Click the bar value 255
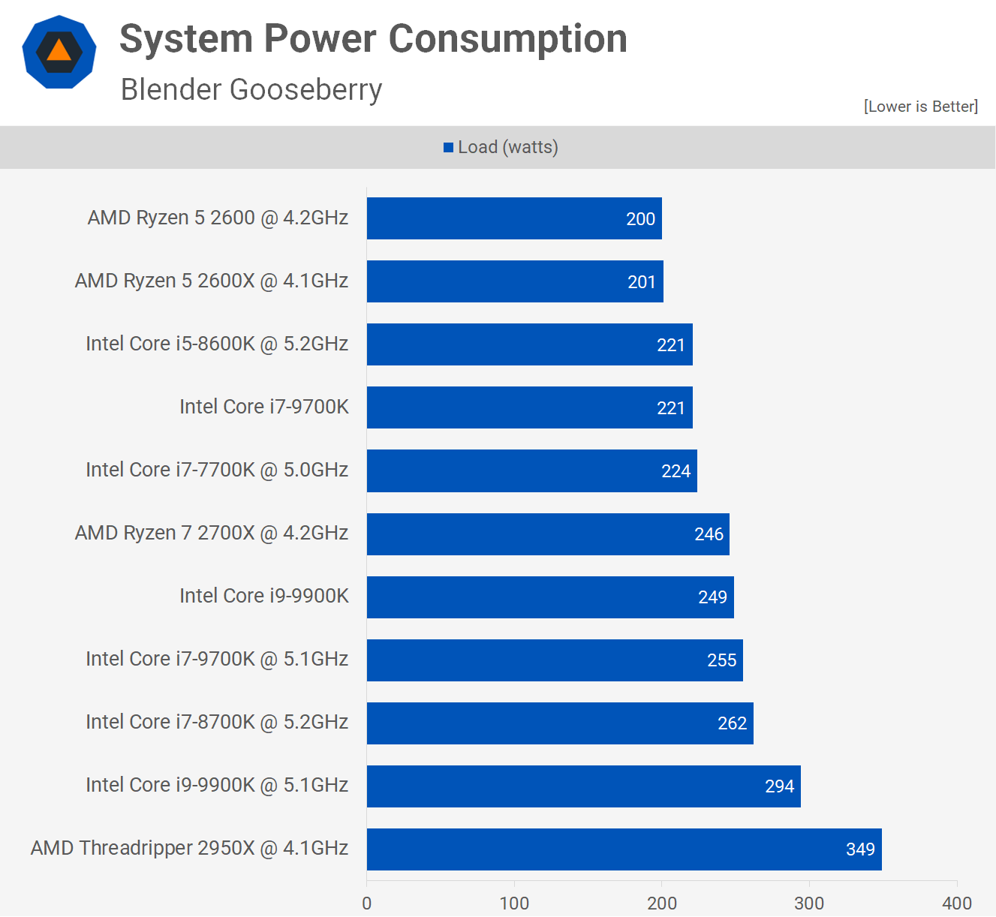 click(x=722, y=660)
